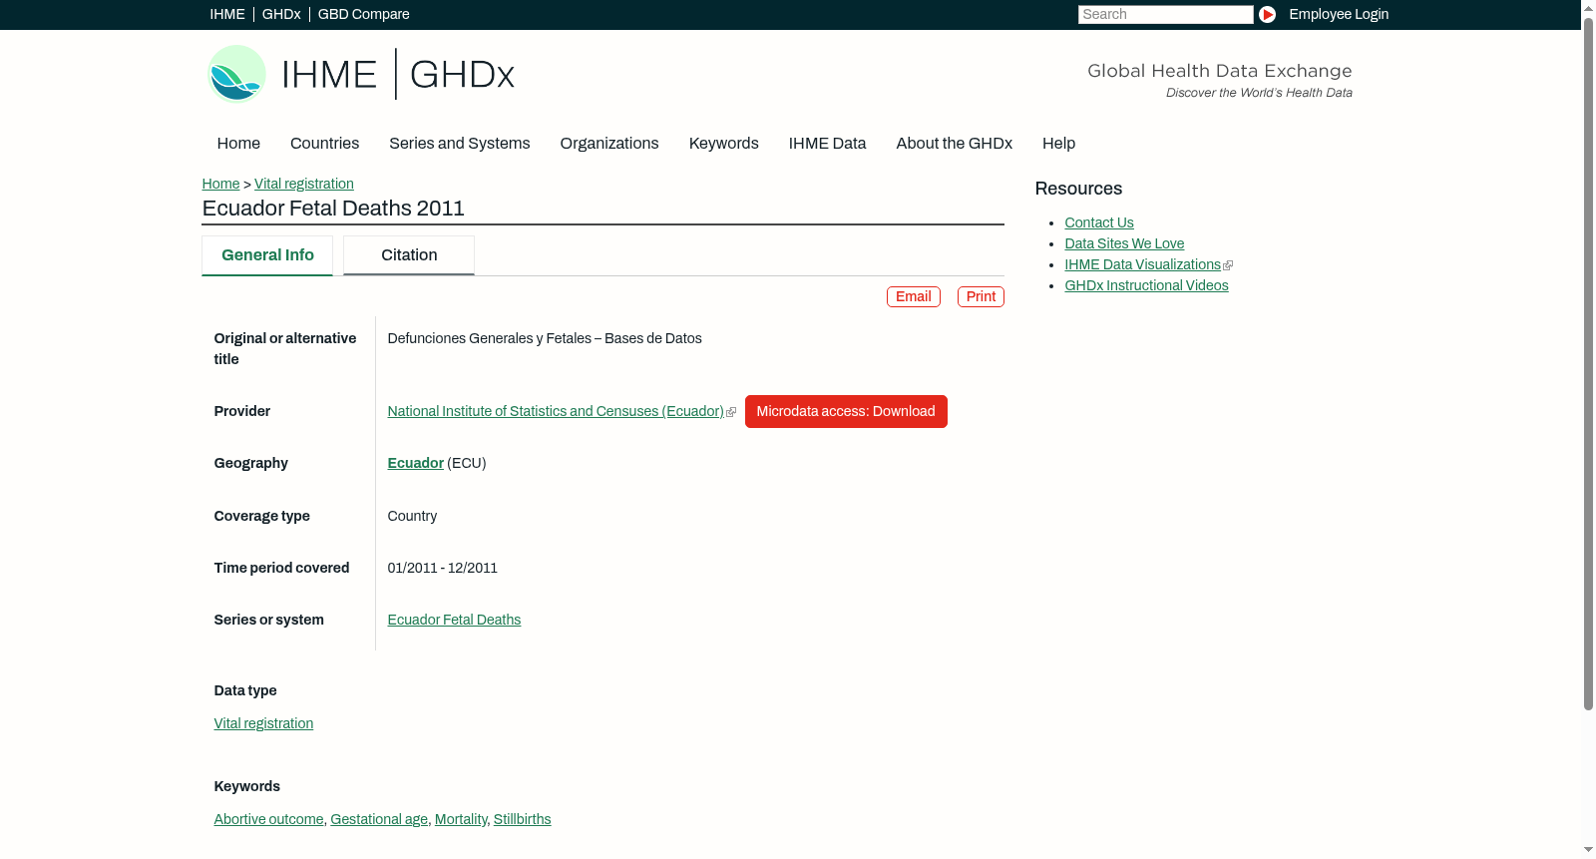Open the Gestational age keyword
This screenshot has width=1596, height=859.
[x=379, y=819]
